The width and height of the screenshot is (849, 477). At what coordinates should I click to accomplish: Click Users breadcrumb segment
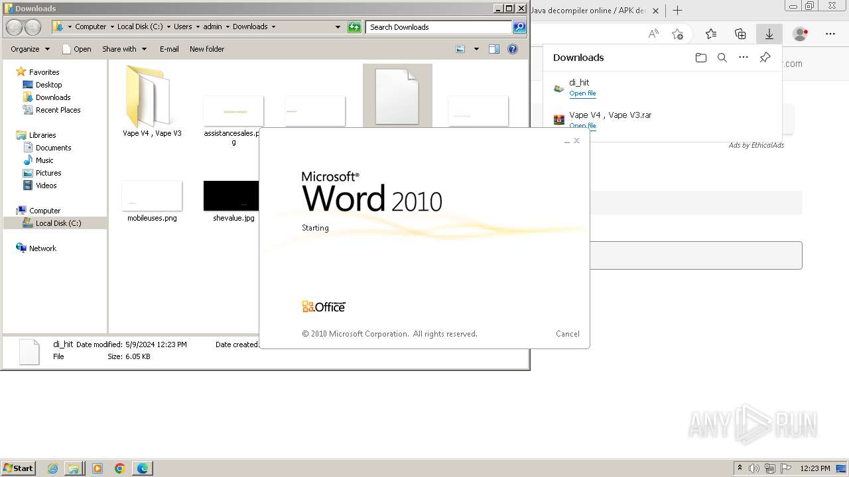click(183, 27)
